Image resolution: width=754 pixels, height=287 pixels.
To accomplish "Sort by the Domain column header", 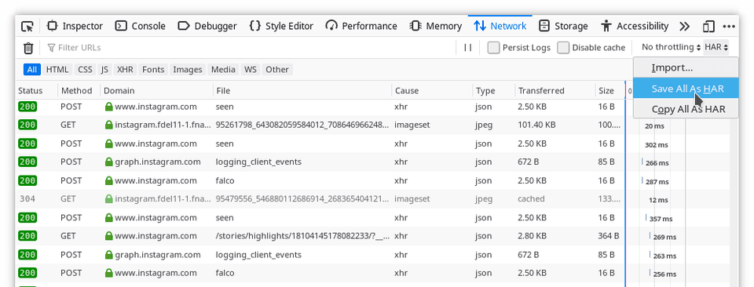I will tap(157, 90).
